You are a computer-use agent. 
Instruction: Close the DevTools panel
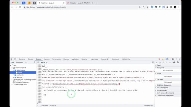pyautogui.click(x=180, y=59)
